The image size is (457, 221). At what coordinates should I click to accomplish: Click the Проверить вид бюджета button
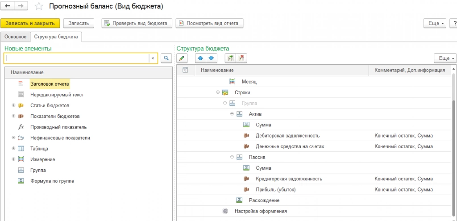pos(137,23)
